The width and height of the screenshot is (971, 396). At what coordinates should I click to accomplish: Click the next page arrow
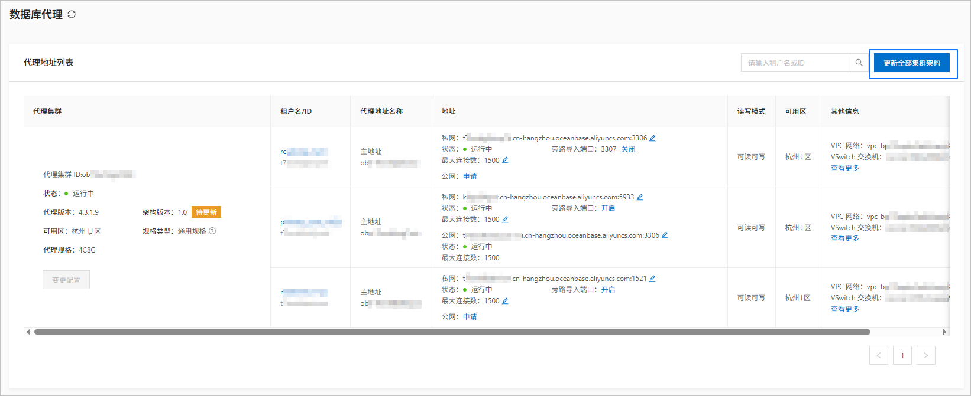[x=926, y=355]
